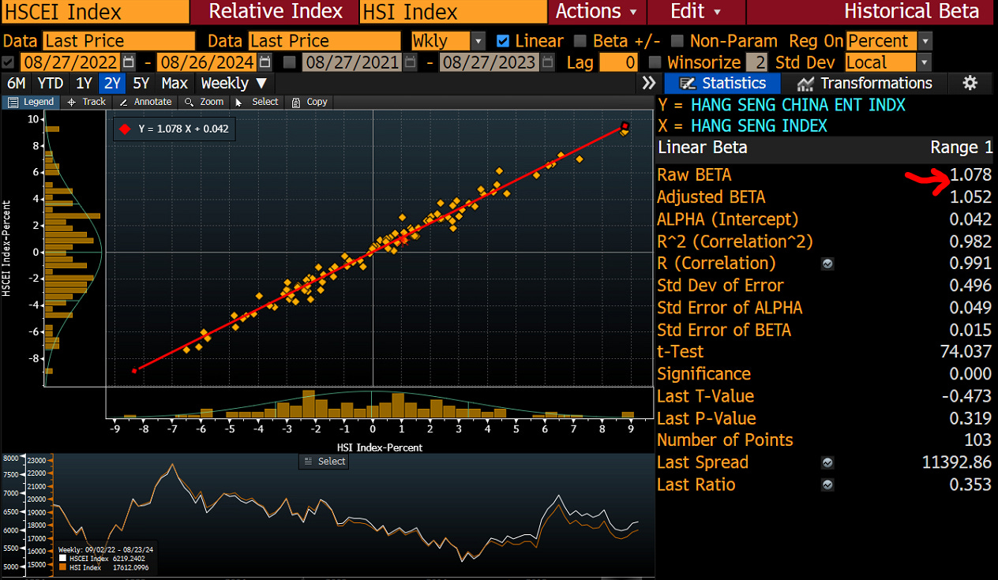The image size is (998, 580).
Task: Enable the Non-Param checkbox
Action: 677,41
